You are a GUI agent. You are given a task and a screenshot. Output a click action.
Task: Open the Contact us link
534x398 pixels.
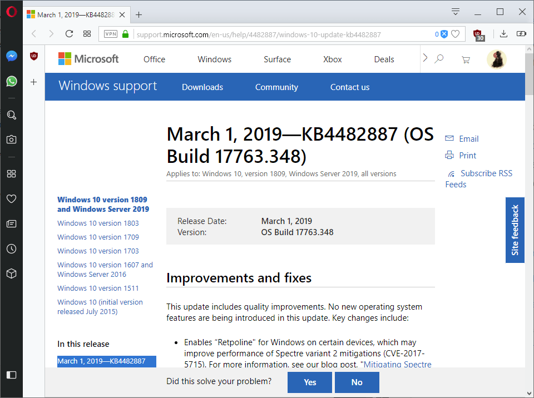350,87
